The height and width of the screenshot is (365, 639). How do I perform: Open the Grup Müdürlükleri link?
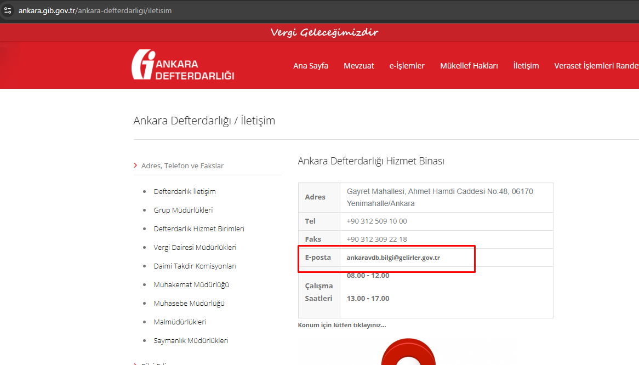183,210
